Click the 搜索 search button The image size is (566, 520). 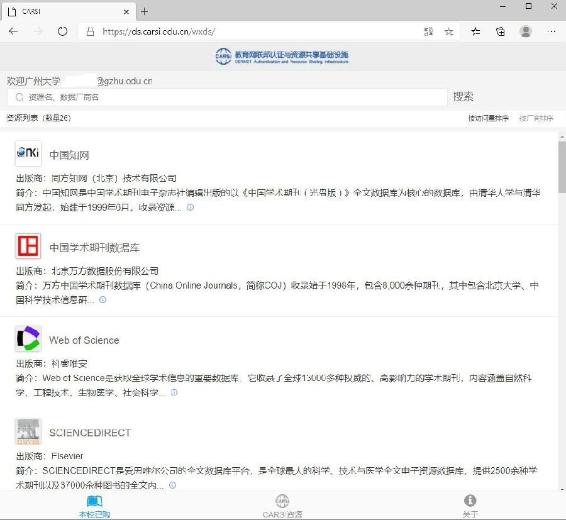[x=463, y=97]
